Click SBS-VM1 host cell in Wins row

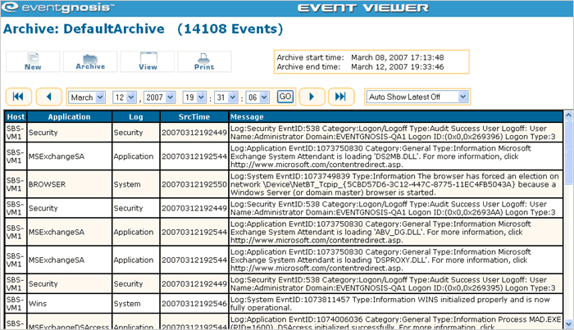(x=16, y=303)
